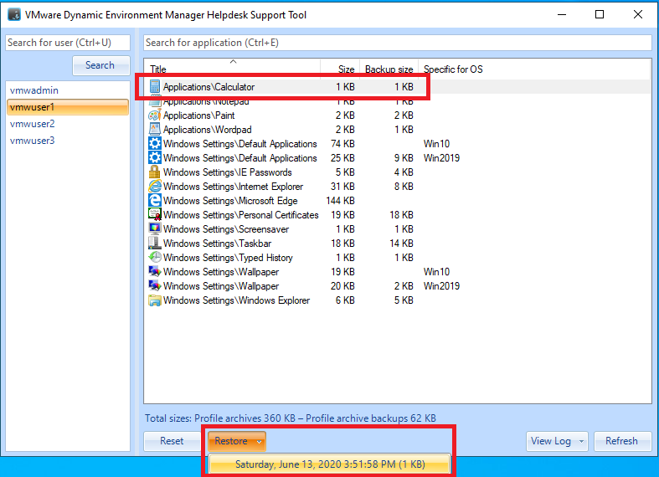Open the Restore dropdown arrow
659x477 pixels.
pos(260,441)
